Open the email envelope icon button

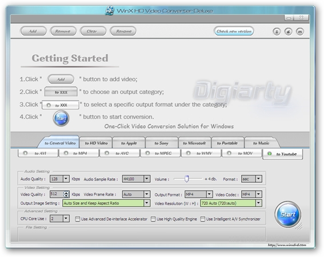(x=300, y=31)
